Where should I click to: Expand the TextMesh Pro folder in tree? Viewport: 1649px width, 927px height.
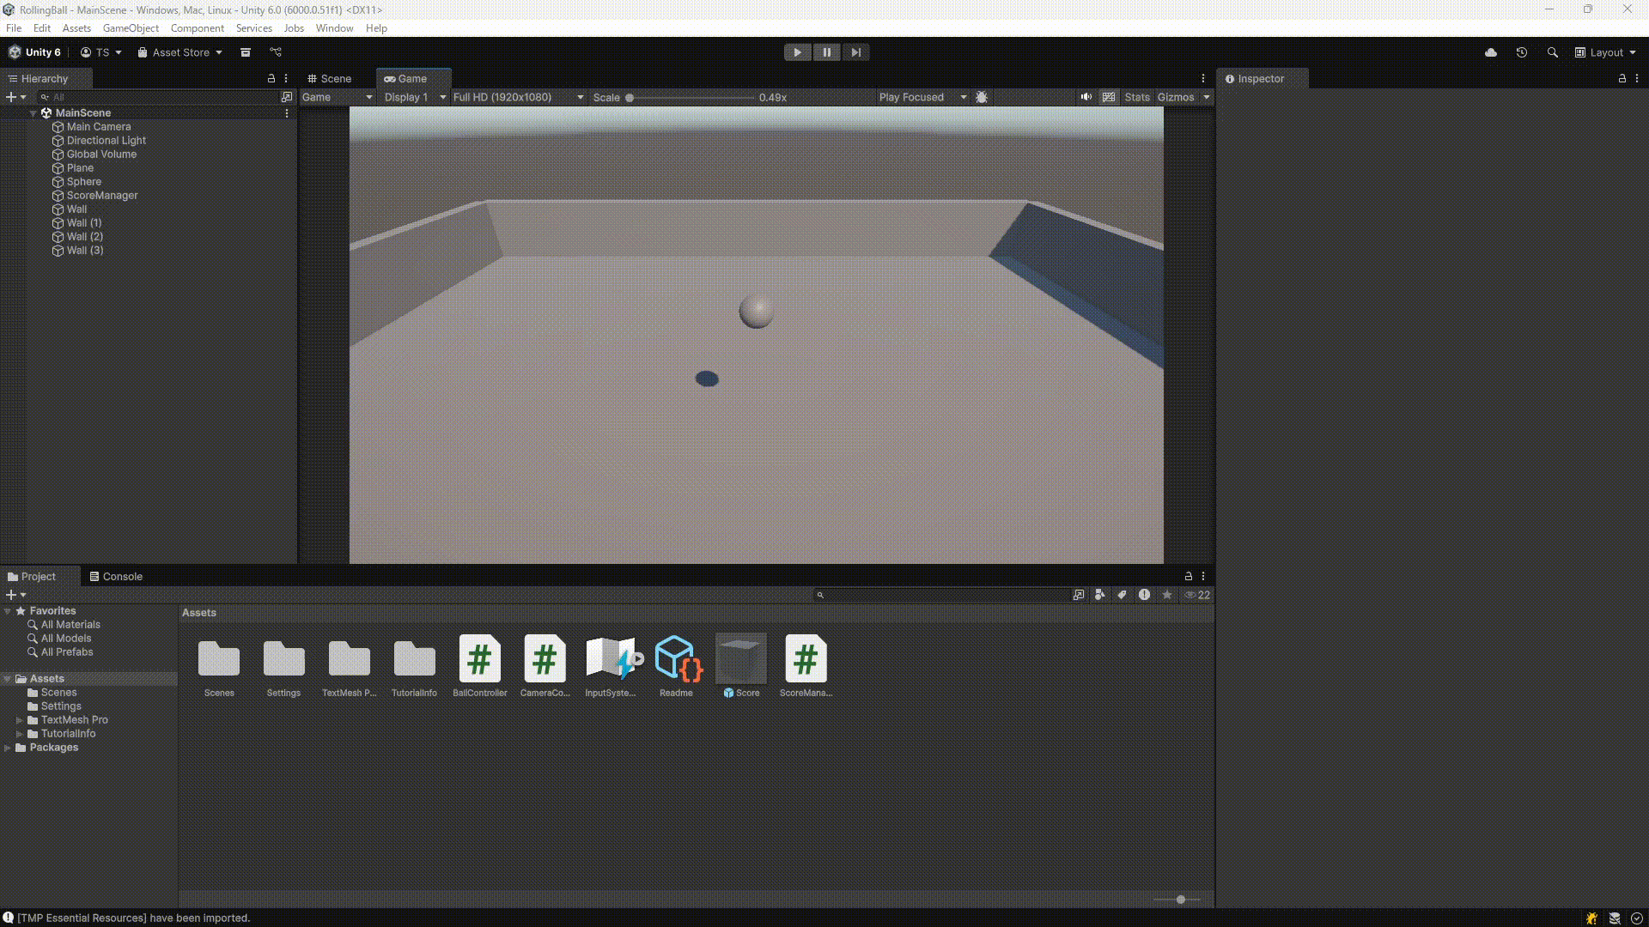[x=20, y=720]
